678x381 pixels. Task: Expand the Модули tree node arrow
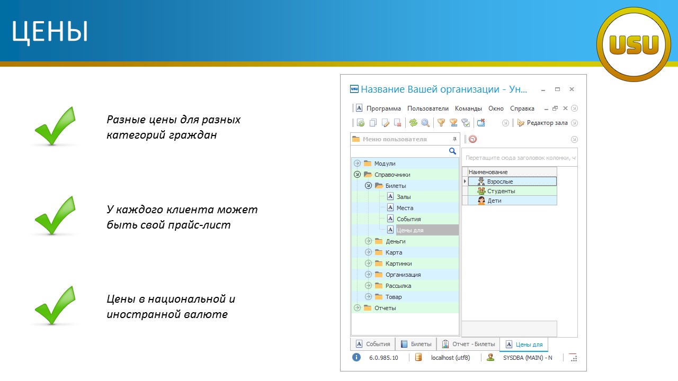(357, 164)
